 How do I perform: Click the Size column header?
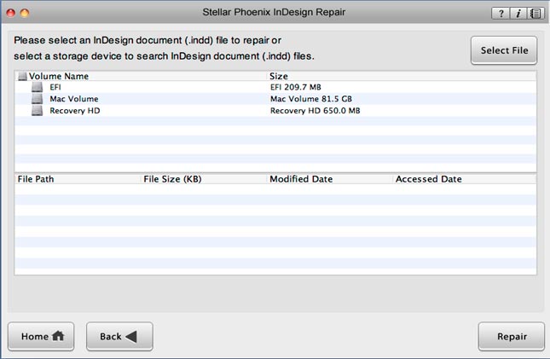(279, 76)
